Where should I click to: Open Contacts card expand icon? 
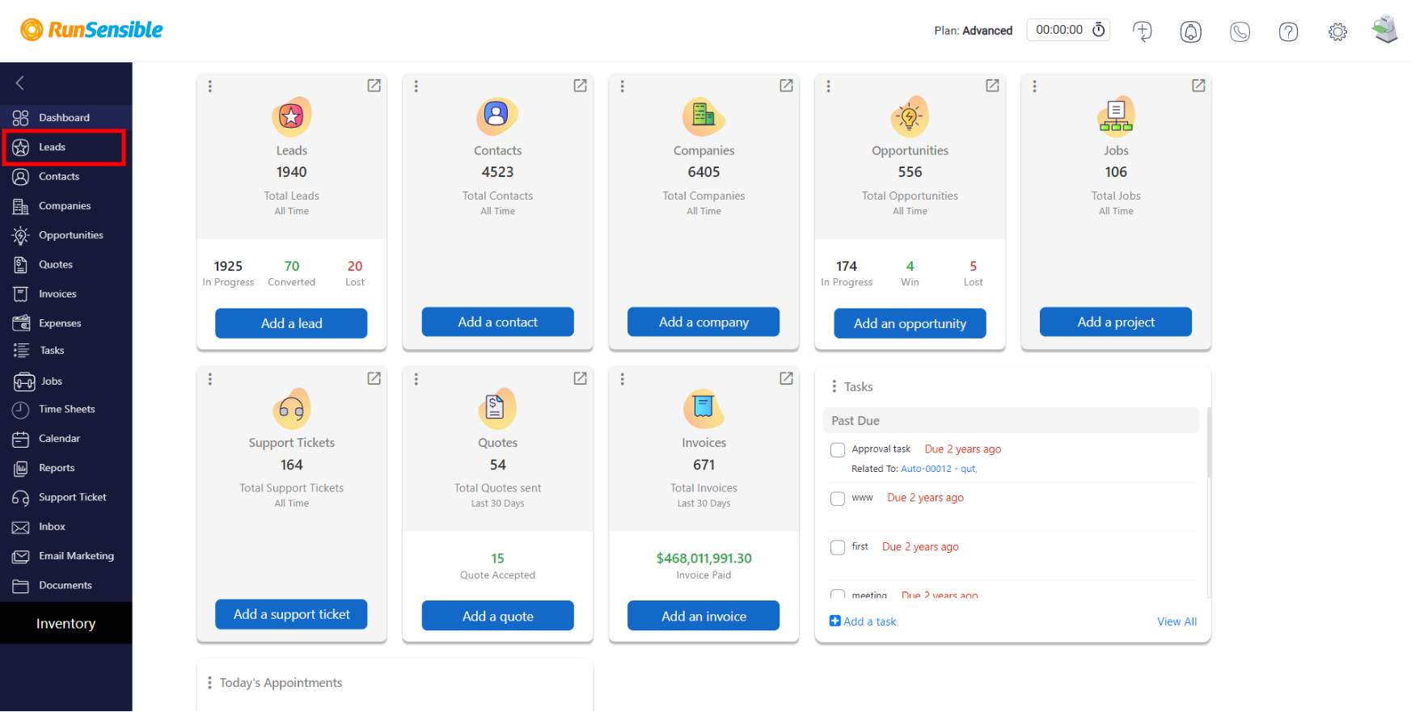coord(580,86)
